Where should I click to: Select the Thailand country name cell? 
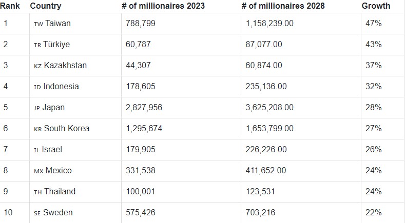click(60, 192)
